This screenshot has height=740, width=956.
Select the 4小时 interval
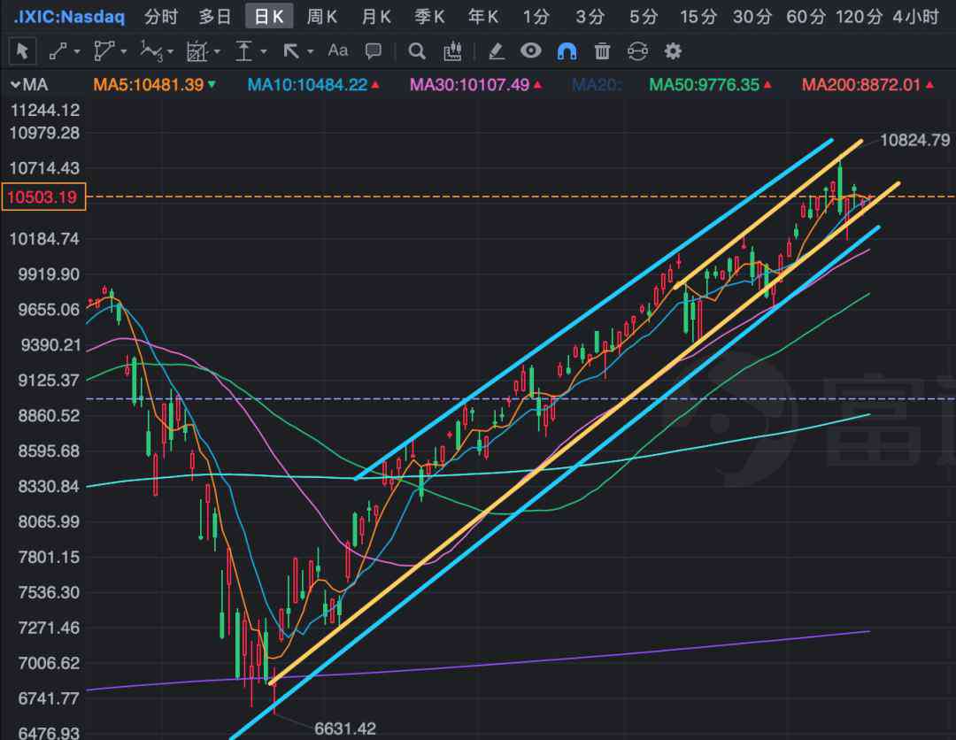pos(916,17)
